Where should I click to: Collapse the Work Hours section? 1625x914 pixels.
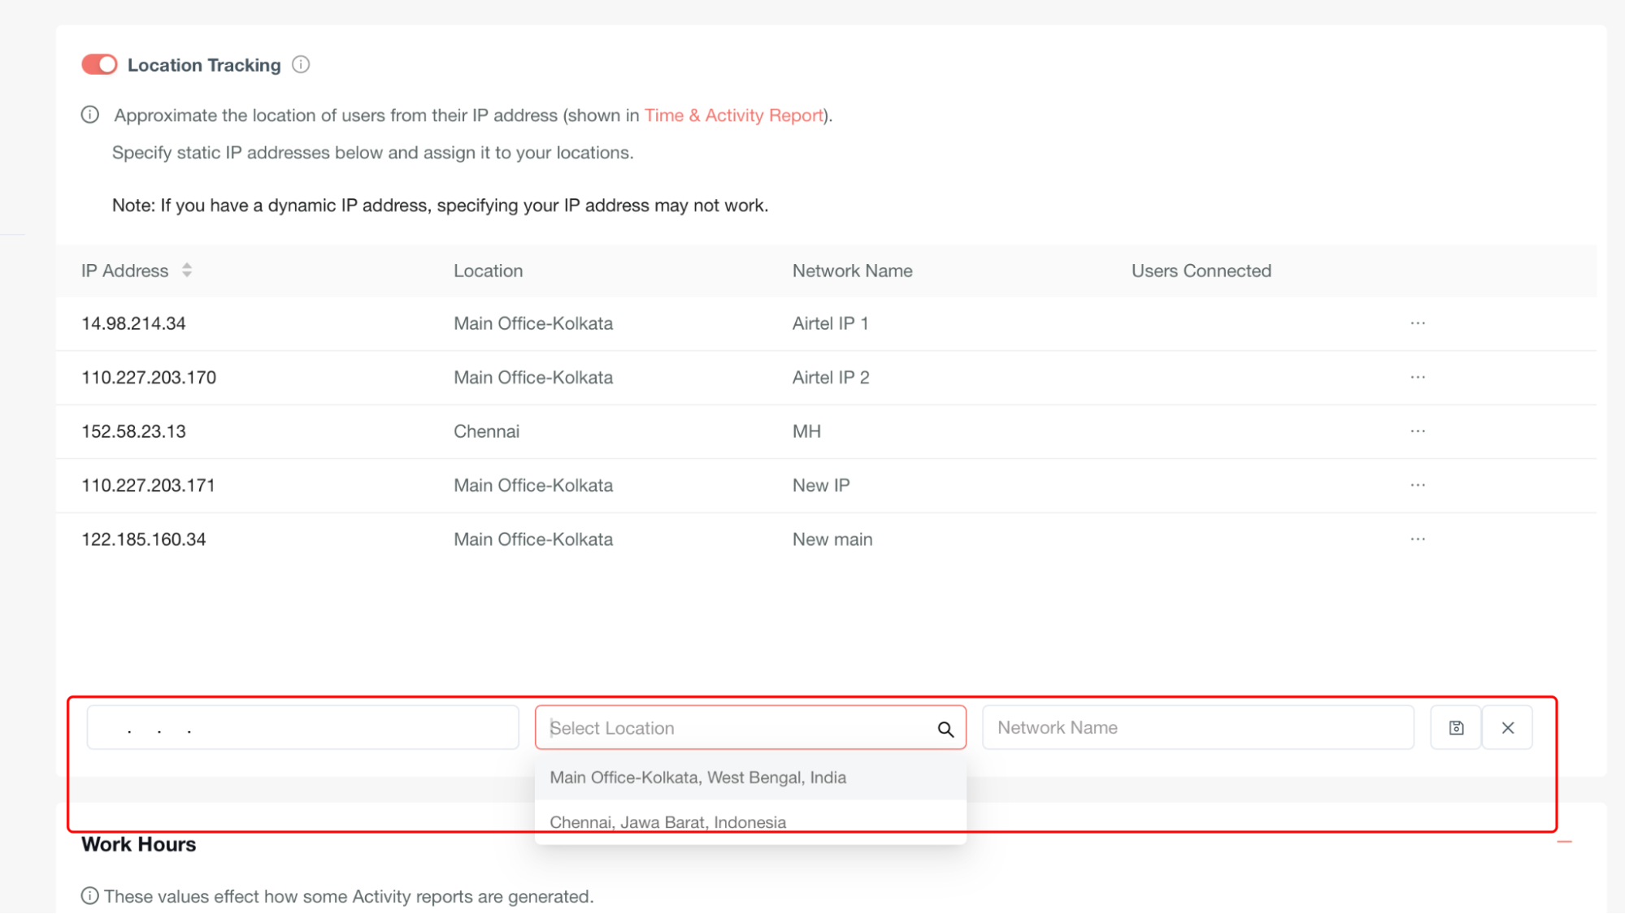(x=1565, y=843)
